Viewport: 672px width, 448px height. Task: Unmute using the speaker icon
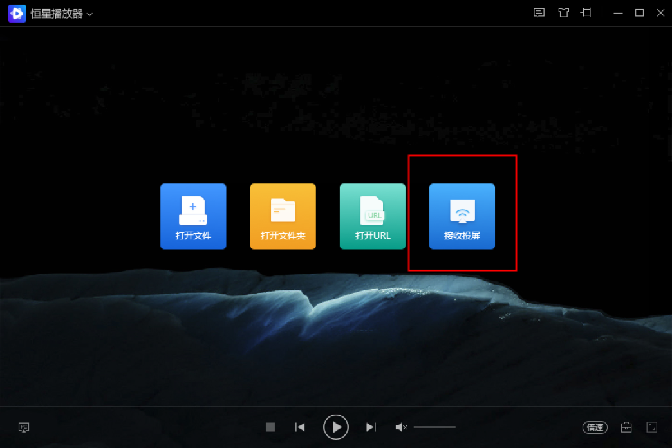click(x=401, y=427)
